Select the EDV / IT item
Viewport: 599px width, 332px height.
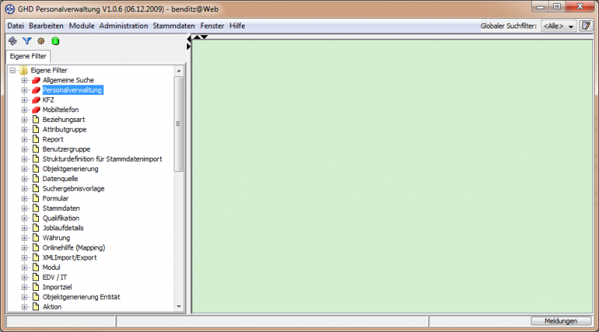coord(55,277)
